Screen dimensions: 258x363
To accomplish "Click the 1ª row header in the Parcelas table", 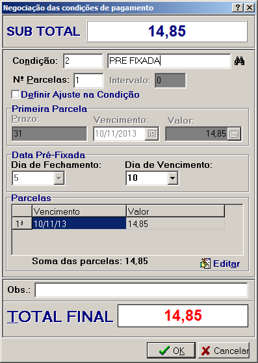I will (x=22, y=224).
